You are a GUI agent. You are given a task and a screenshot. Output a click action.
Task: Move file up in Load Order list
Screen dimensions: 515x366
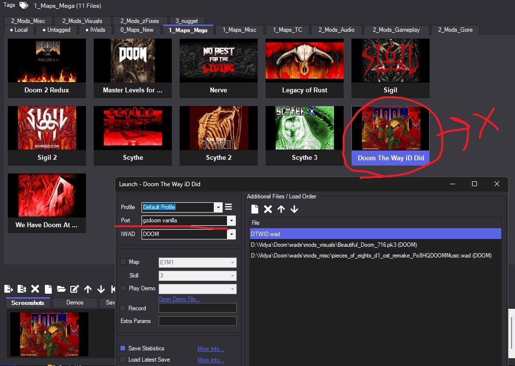(281, 209)
